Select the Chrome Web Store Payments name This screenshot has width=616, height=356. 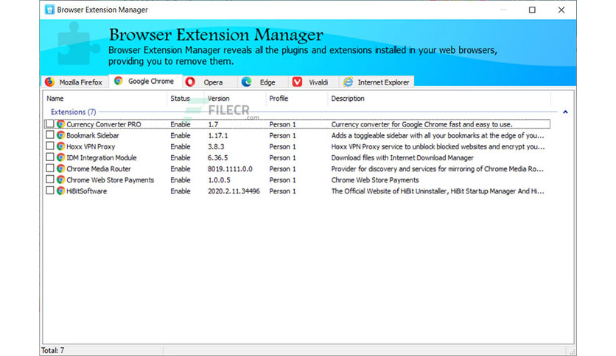tap(111, 180)
